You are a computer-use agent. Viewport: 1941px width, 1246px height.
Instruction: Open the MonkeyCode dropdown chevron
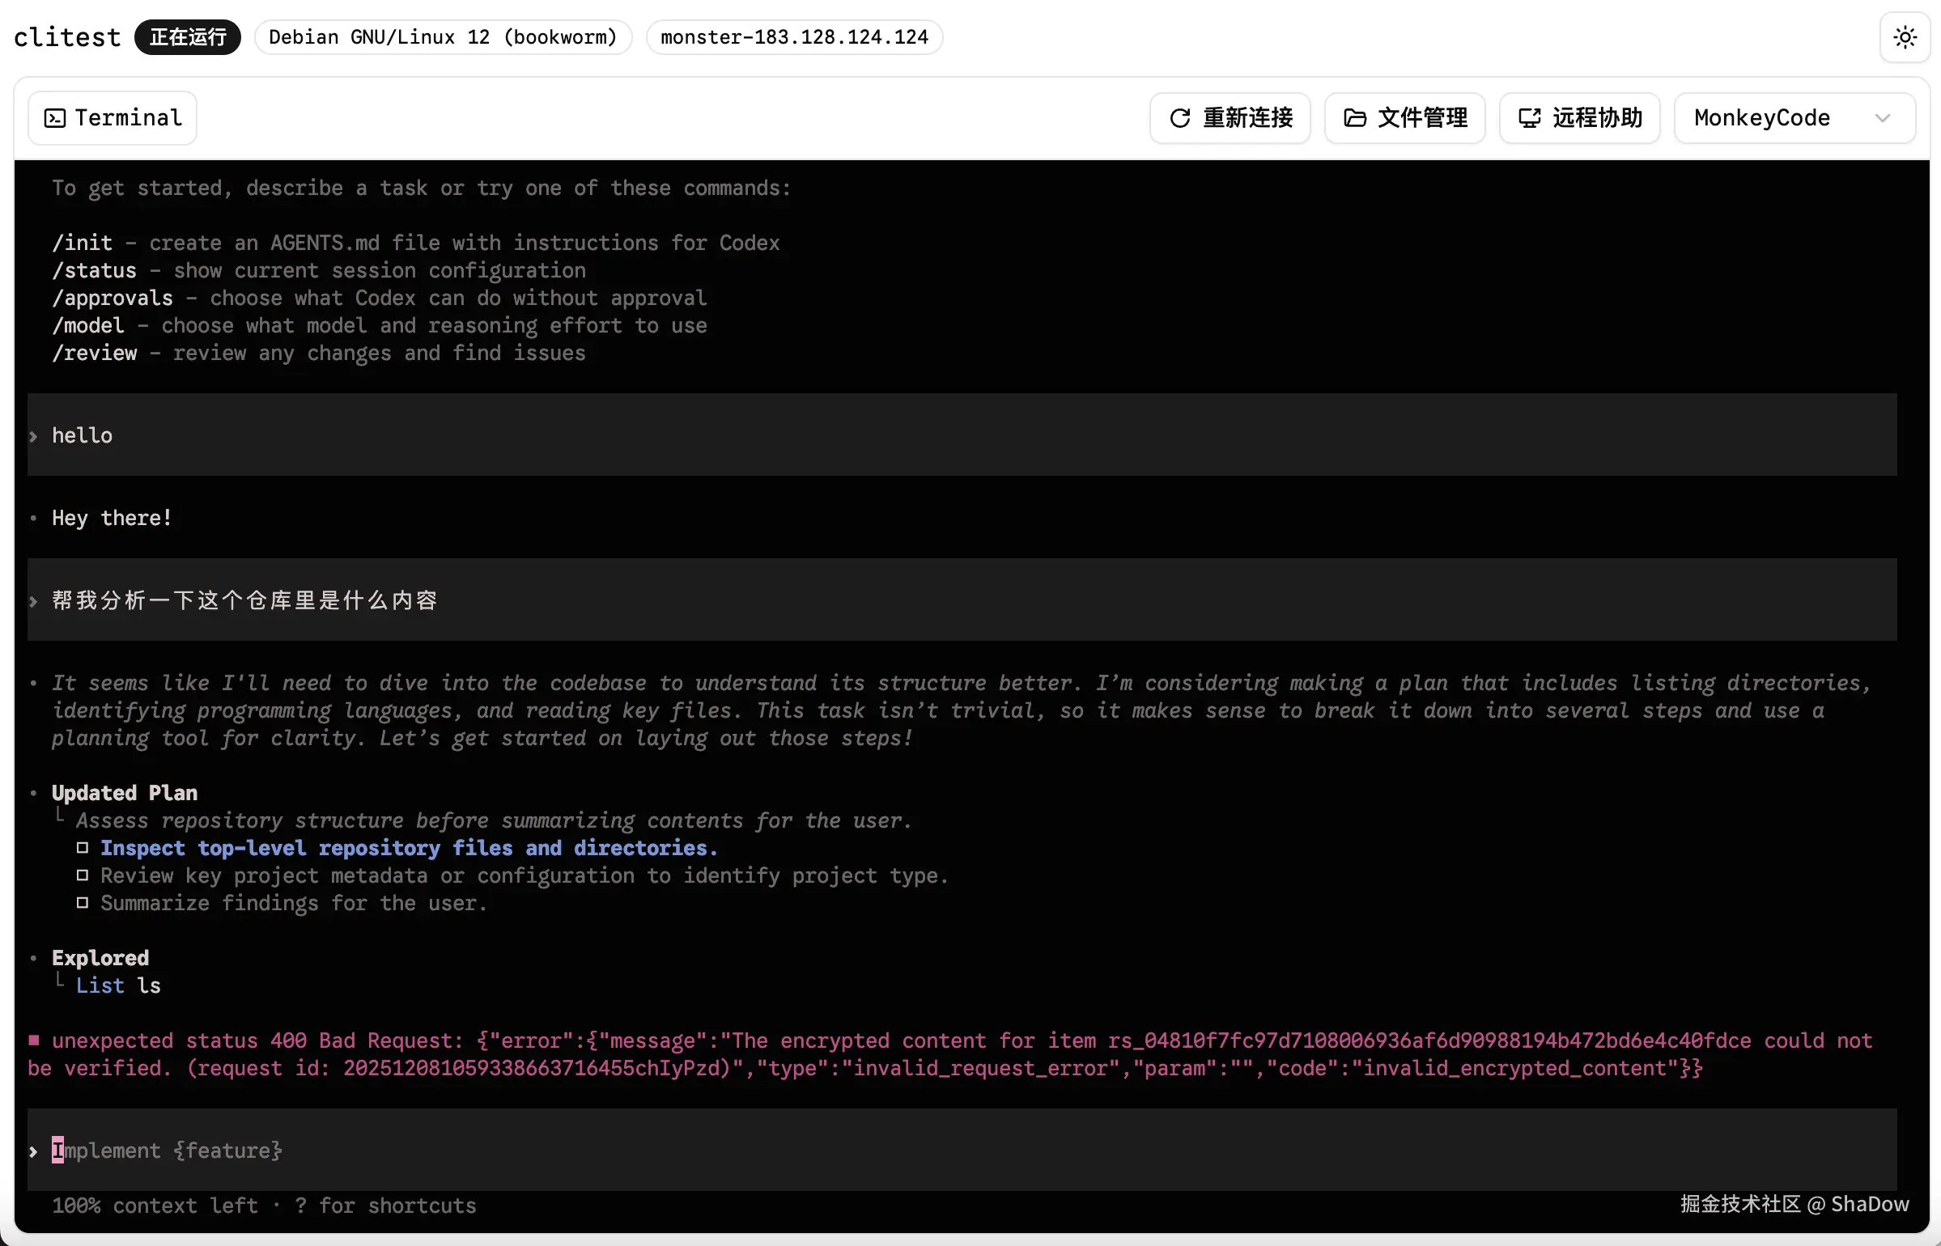[x=1883, y=118]
